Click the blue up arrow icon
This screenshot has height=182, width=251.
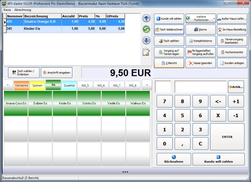click(x=146, y=19)
